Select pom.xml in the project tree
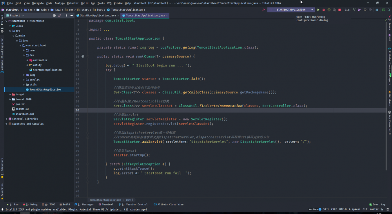This screenshot has width=392, height=214. (x=20, y=104)
